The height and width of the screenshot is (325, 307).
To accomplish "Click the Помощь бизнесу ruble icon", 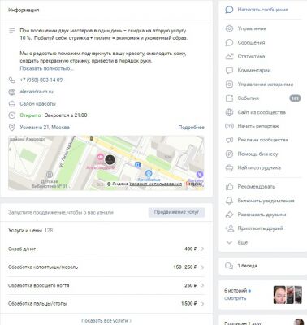I will coord(229,154).
